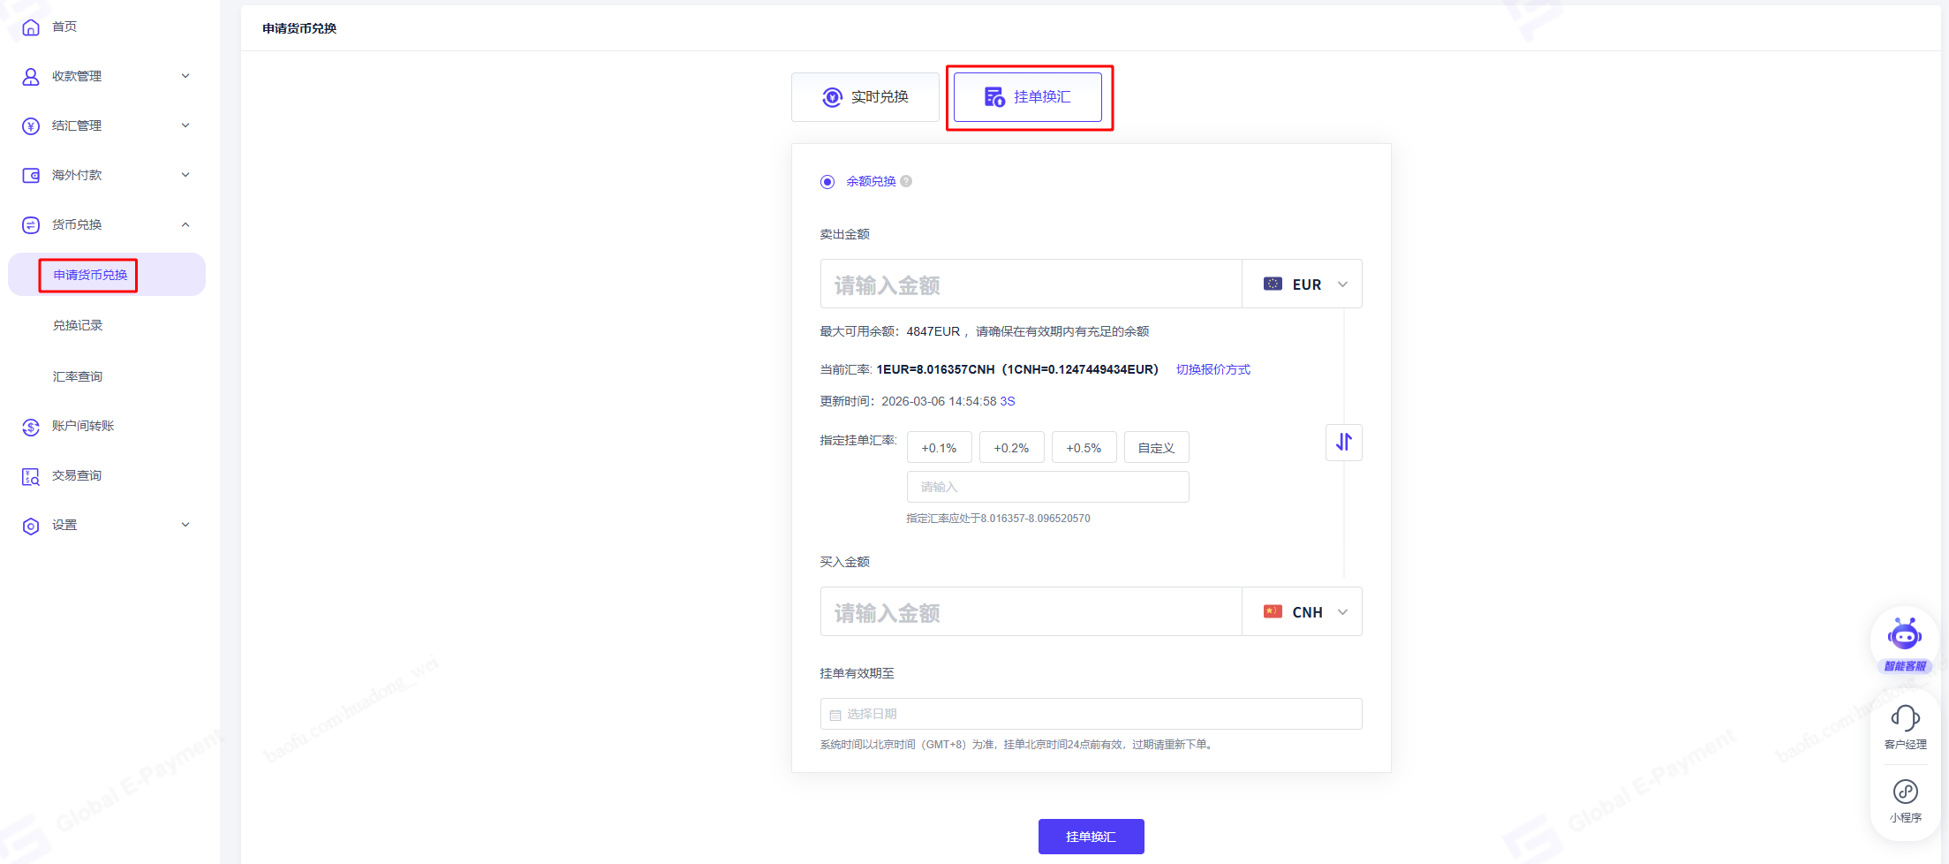Click the 账户间转账 sidebar icon

point(31,427)
